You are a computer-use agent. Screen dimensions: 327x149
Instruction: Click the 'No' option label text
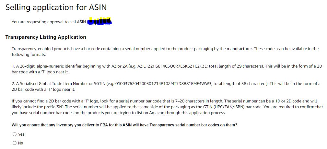(21, 143)
